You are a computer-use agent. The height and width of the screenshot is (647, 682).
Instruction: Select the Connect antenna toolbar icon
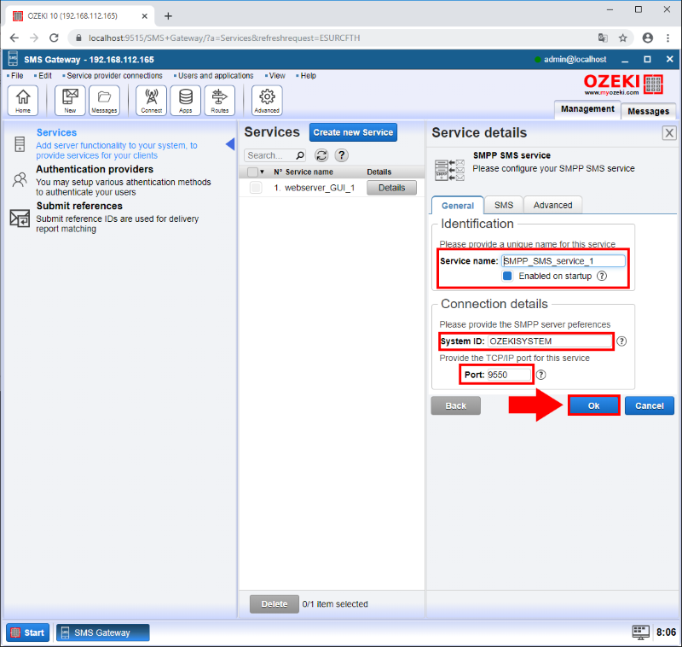(152, 100)
